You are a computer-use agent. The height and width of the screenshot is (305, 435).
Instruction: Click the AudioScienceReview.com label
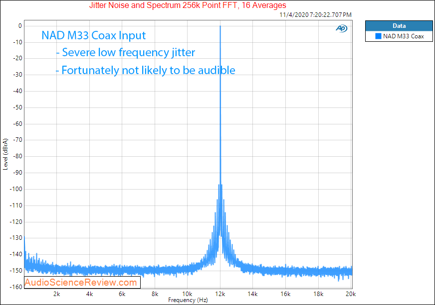click(x=81, y=282)
